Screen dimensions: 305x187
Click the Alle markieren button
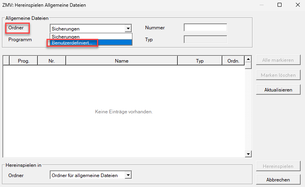tap(278, 60)
